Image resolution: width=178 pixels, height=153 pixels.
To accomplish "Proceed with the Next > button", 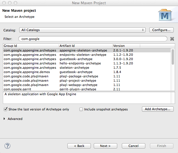I will (105, 146).
